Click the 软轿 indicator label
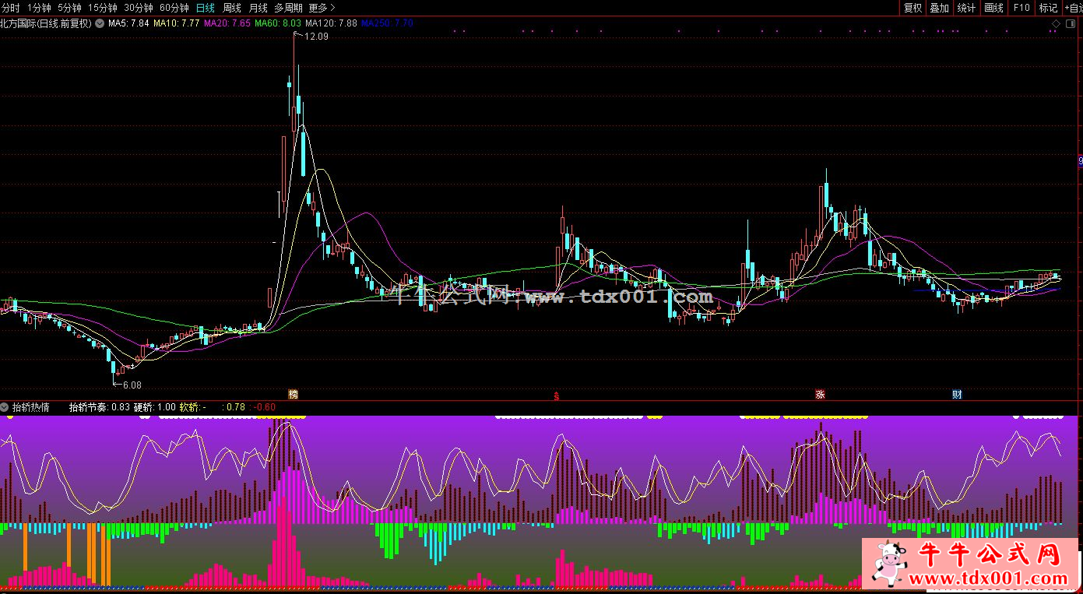The height and width of the screenshot is (594, 1083). click(x=192, y=406)
